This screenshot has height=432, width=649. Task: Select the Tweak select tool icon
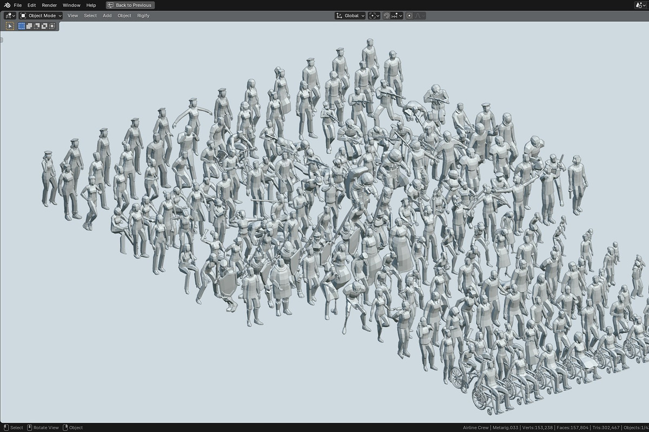[x=10, y=26]
